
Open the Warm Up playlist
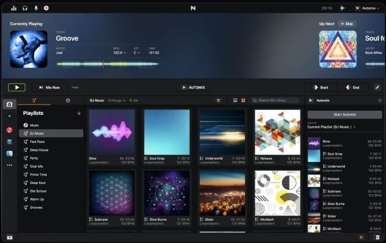click(x=51, y=199)
